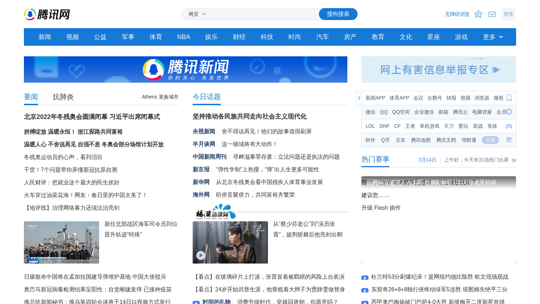The height and width of the screenshot is (304, 540).
Task: Open 日媒散布中国将在孟加拉国 article
Action: point(95,277)
